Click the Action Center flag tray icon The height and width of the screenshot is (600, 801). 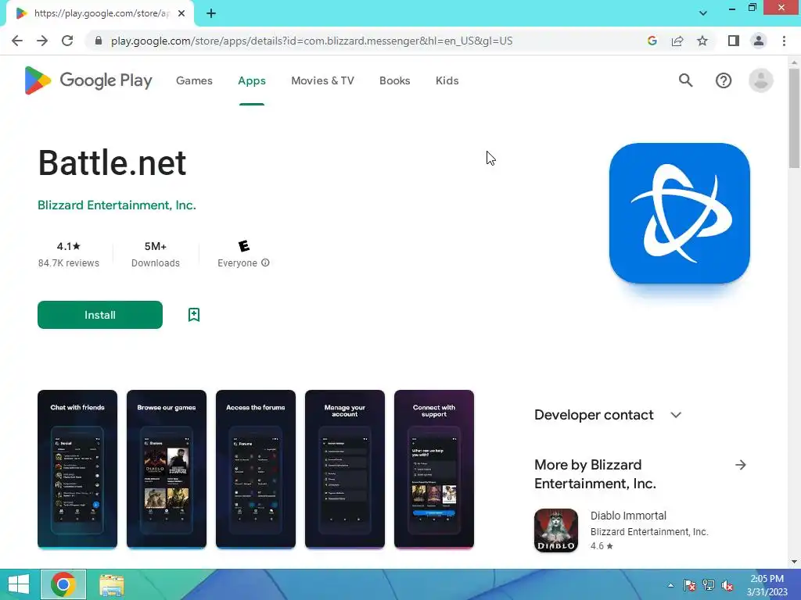click(690, 585)
